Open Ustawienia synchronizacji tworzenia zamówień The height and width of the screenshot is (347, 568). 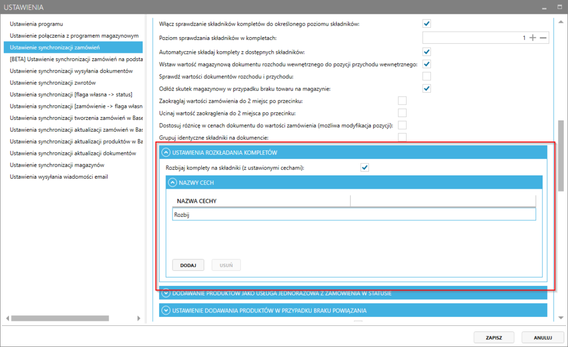[76, 118]
